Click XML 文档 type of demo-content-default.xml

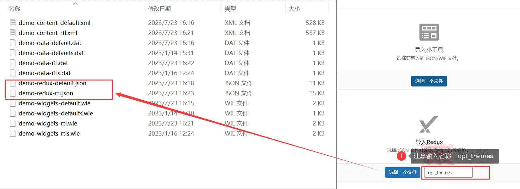tap(237, 23)
